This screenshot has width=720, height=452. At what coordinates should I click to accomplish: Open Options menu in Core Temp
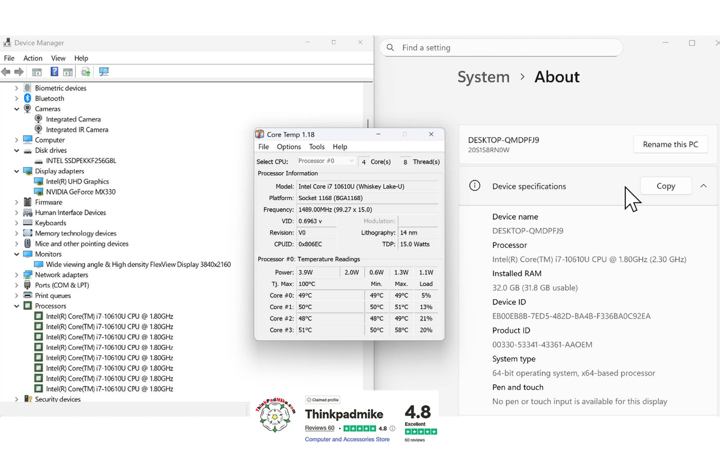click(289, 147)
